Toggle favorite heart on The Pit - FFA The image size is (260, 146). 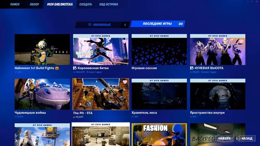pos(125,82)
